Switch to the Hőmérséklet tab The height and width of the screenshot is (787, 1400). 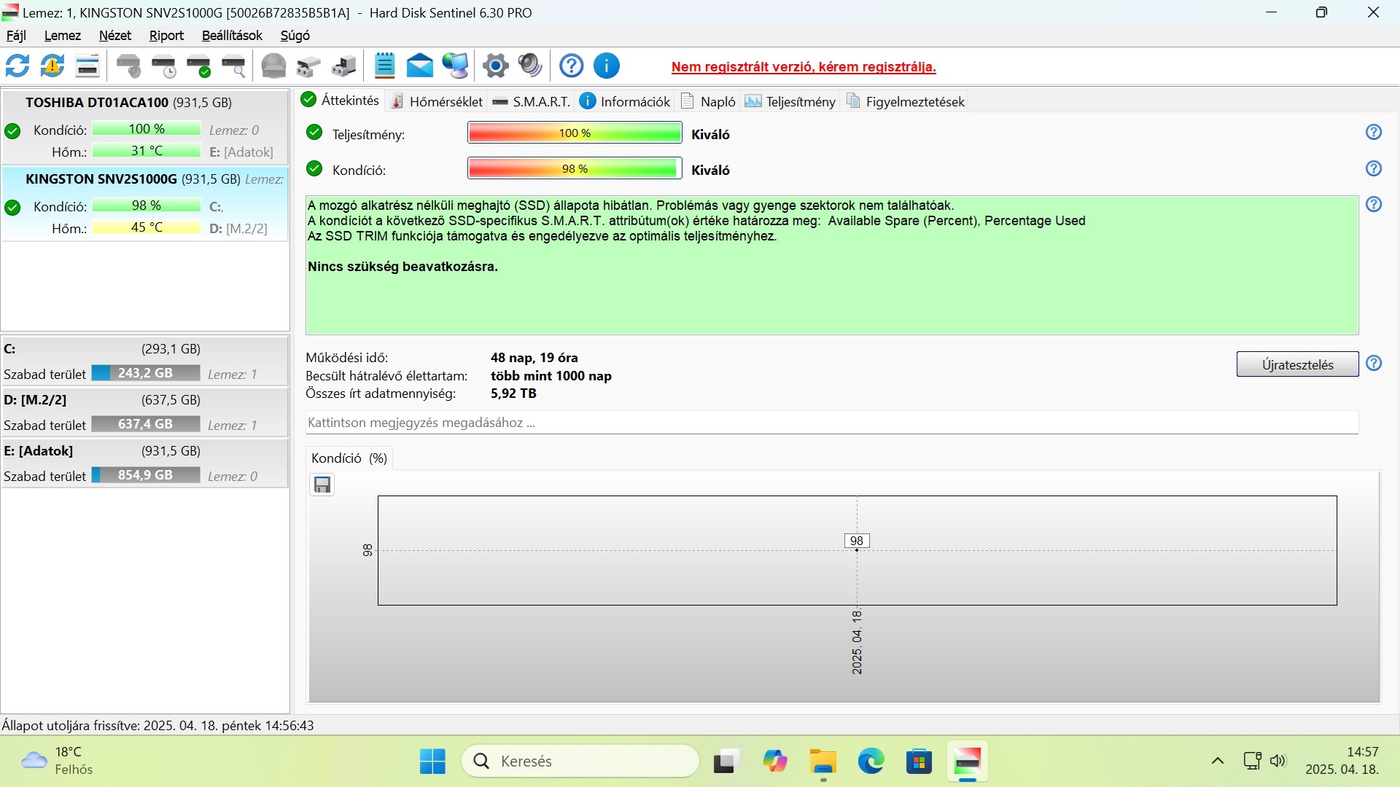[x=437, y=102]
